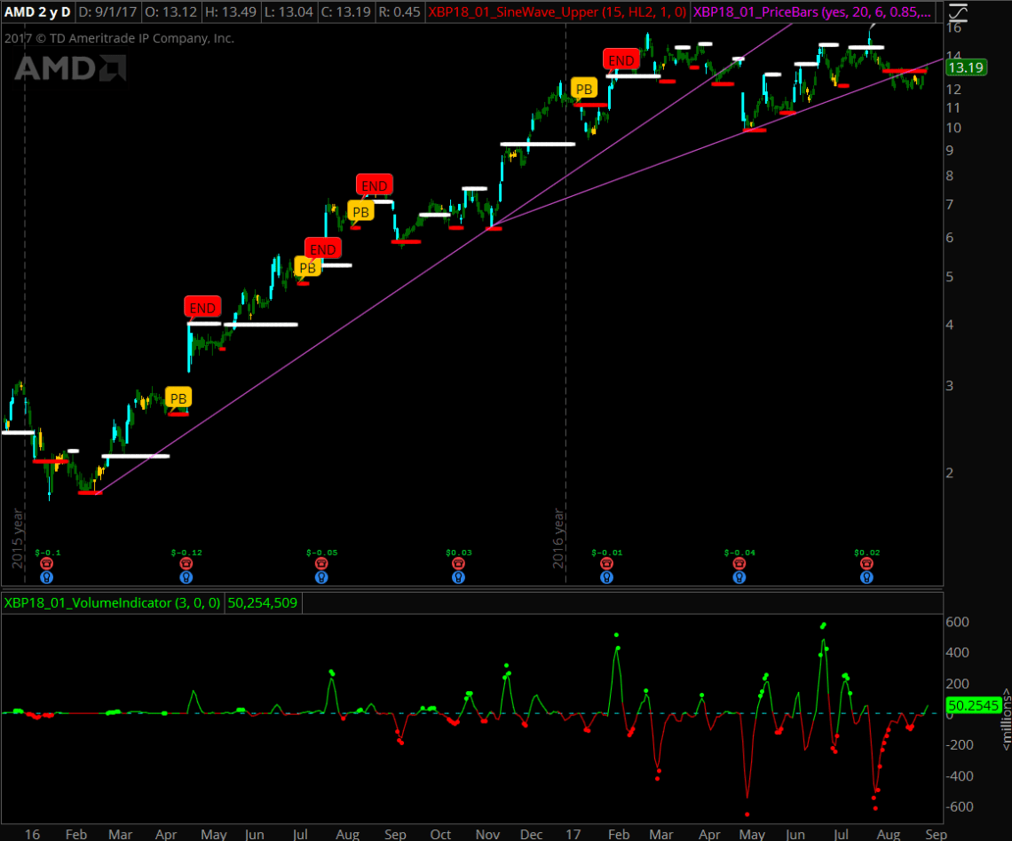
Task: Click the earnings phone icon under $-0.12
Action: [186, 563]
